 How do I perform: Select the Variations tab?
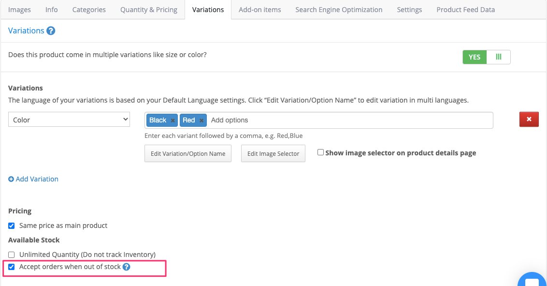pyautogui.click(x=208, y=10)
